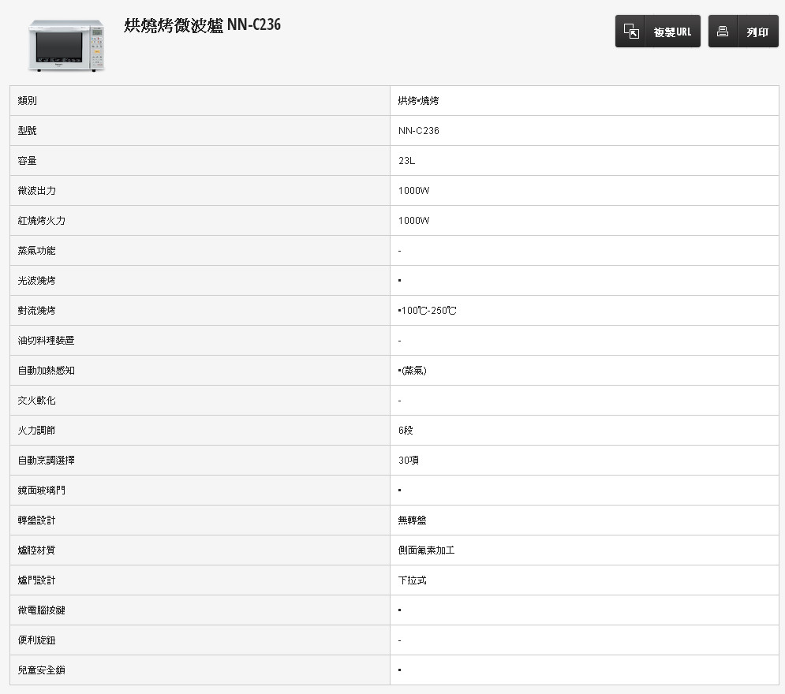Click the 列印 print button label
785x694 pixels.
tap(757, 32)
